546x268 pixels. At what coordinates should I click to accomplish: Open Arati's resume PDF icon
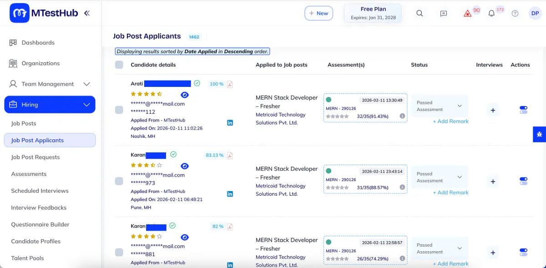coord(230,84)
